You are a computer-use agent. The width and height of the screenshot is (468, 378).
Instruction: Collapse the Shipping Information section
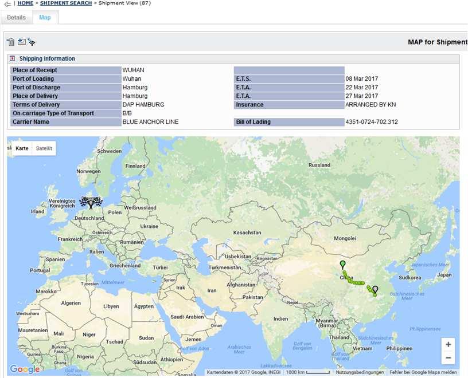(x=12, y=58)
